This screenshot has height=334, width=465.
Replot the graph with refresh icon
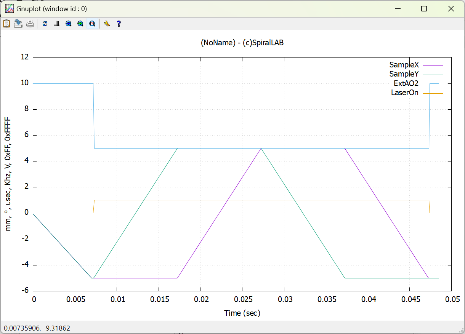pos(45,24)
